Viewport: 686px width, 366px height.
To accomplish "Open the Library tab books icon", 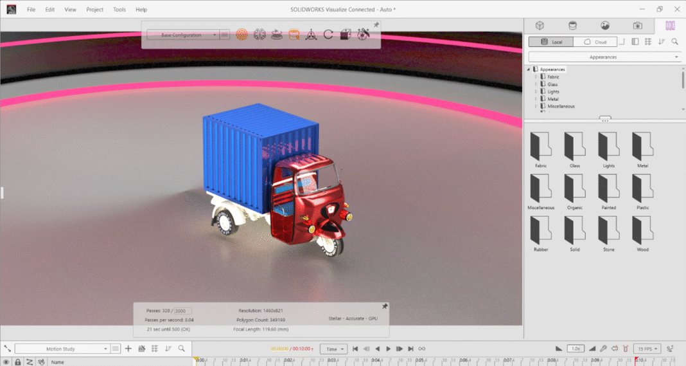I will point(670,26).
